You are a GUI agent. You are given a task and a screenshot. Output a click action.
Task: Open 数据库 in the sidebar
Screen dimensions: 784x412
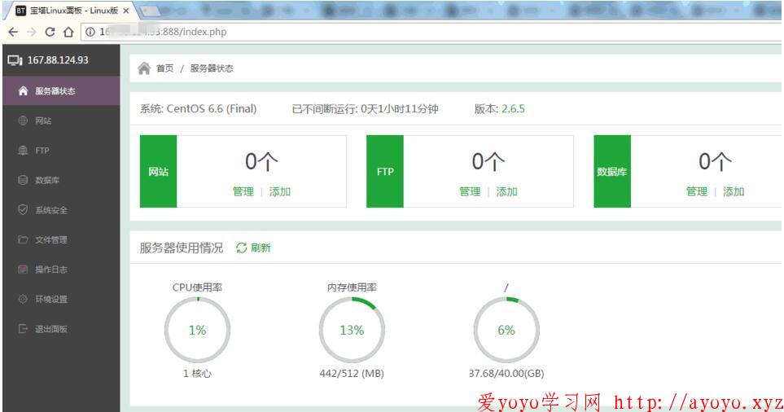[x=61, y=180]
